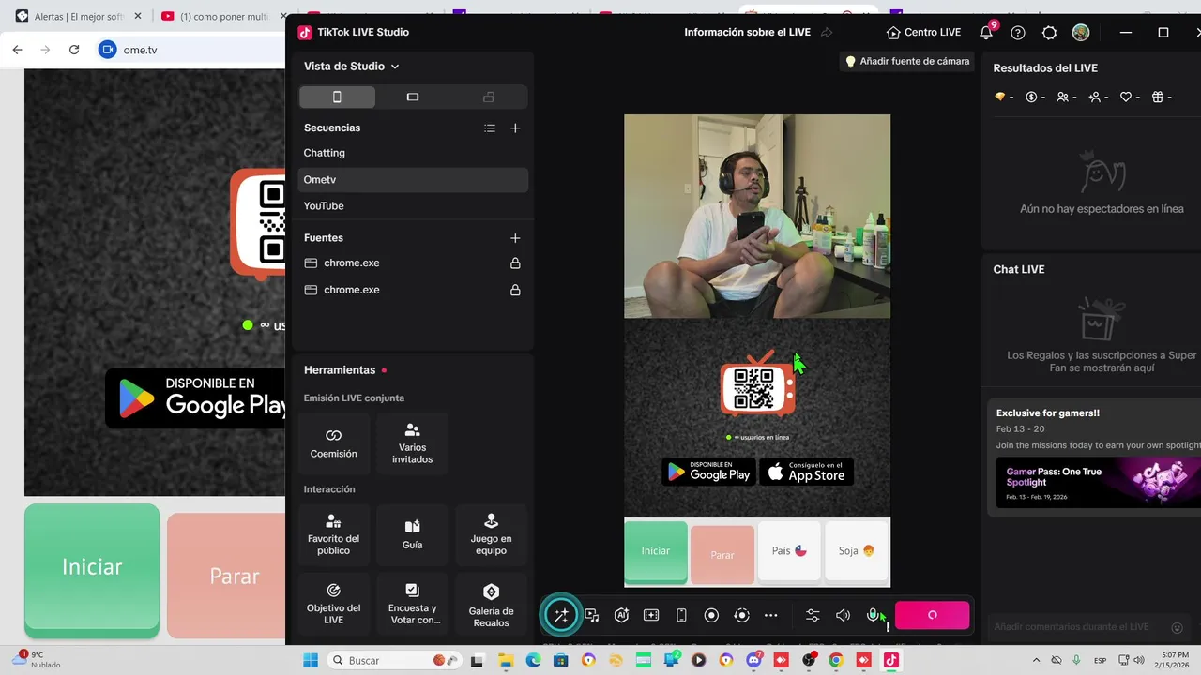Switch to portrait layout tab
Image resolution: width=1201 pixels, height=675 pixels.
(x=337, y=97)
